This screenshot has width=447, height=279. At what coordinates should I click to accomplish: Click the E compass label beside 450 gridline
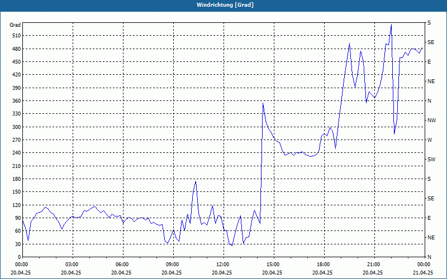[x=429, y=62]
